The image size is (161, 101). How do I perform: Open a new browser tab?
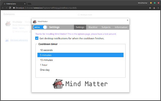(29, 4)
